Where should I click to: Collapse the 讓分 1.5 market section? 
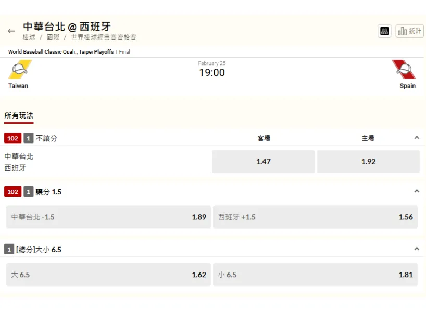416,191
